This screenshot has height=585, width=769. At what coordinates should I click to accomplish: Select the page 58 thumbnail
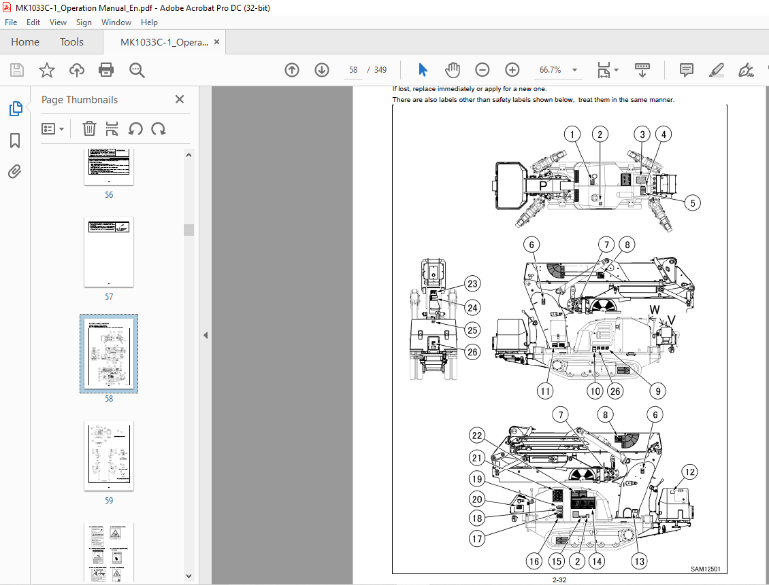coord(109,353)
